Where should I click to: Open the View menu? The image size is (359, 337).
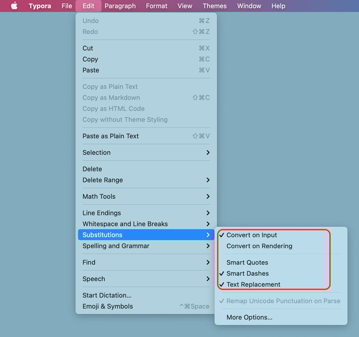click(x=185, y=6)
